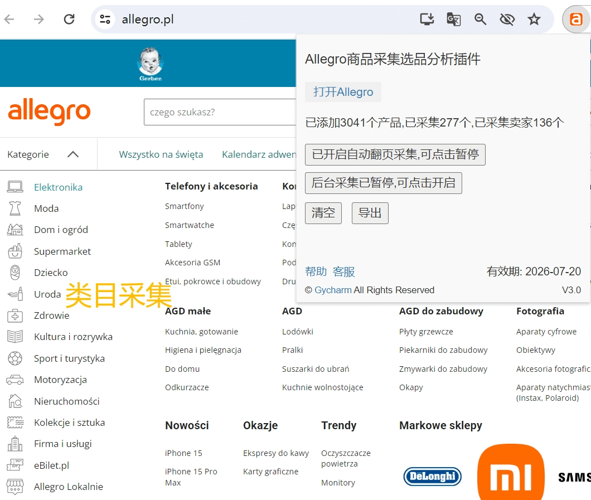Select Motoryzacja in the category list
591x500 pixels.
(60, 380)
